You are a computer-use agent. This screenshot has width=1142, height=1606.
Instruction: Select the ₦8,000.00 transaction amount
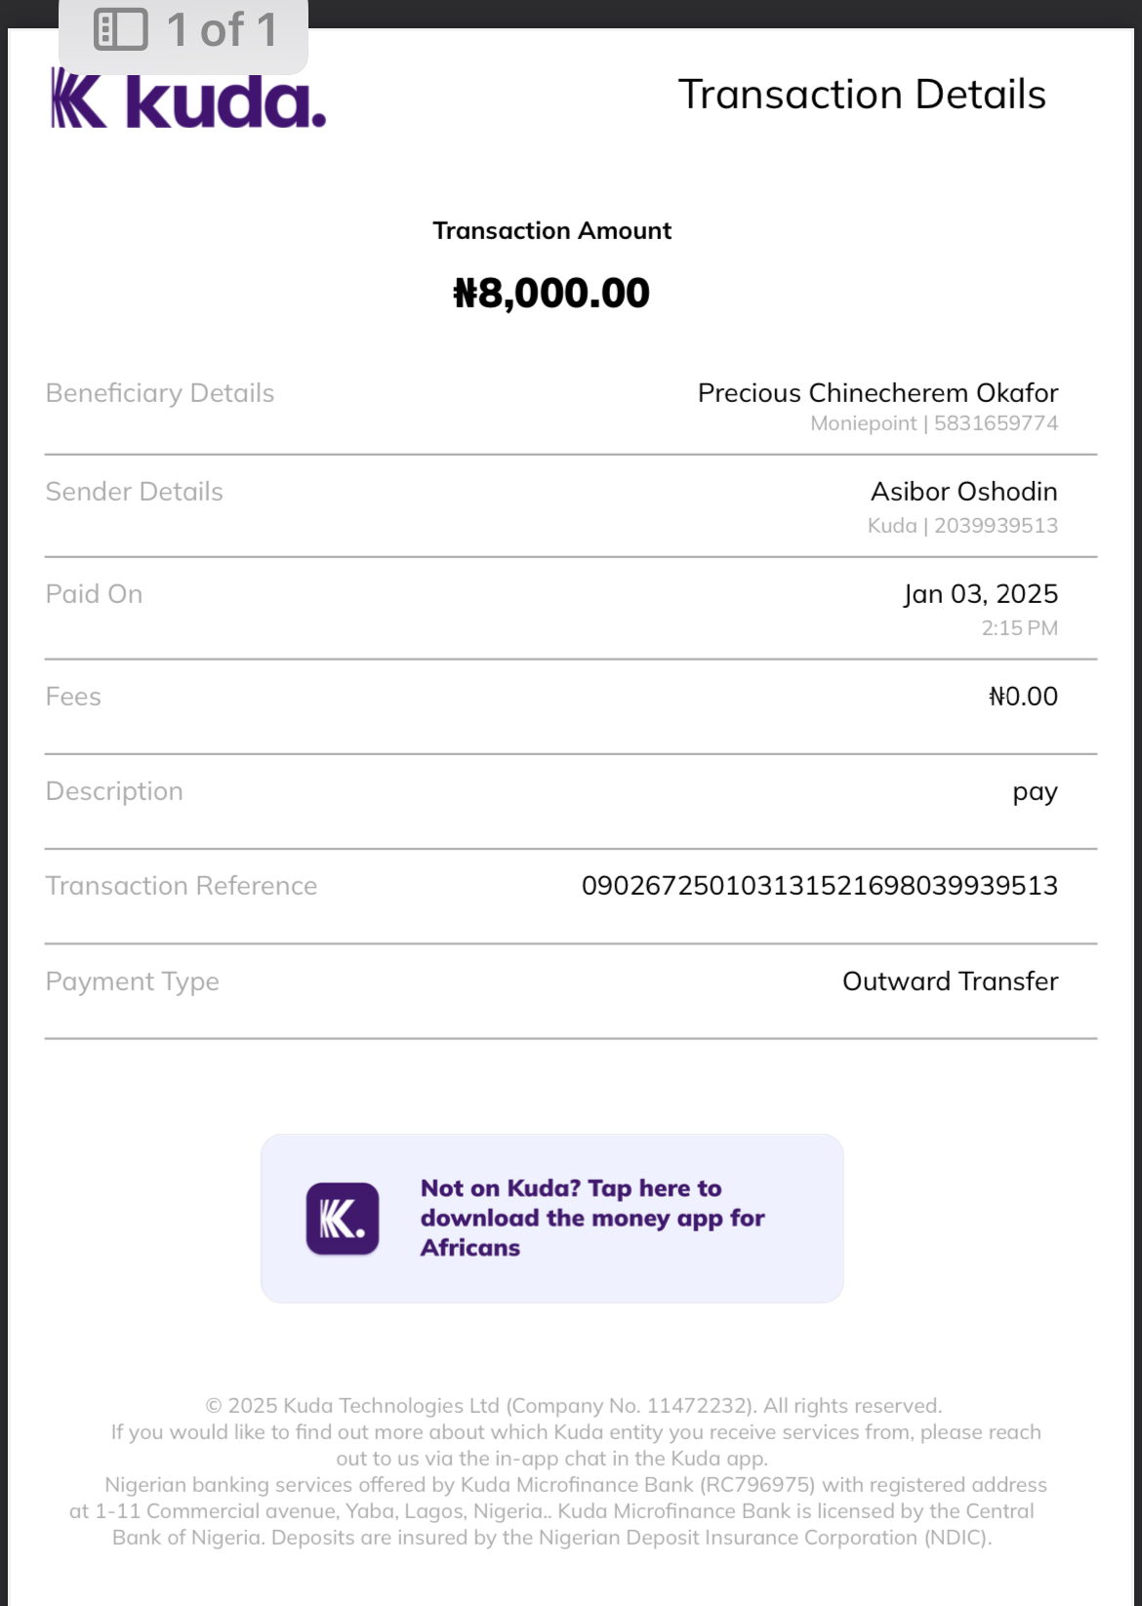pyautogui.click(x=551, y=294)
